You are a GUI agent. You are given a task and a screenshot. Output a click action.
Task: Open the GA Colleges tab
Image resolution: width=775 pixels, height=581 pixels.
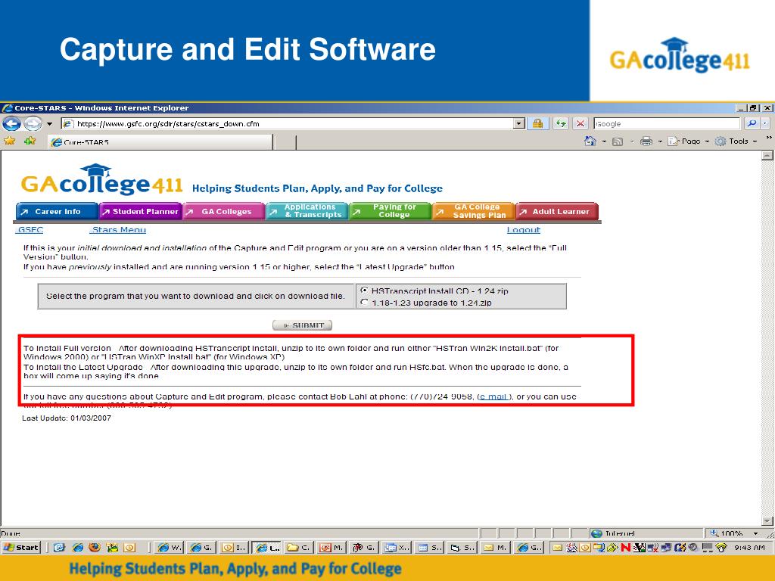(224, 212)
